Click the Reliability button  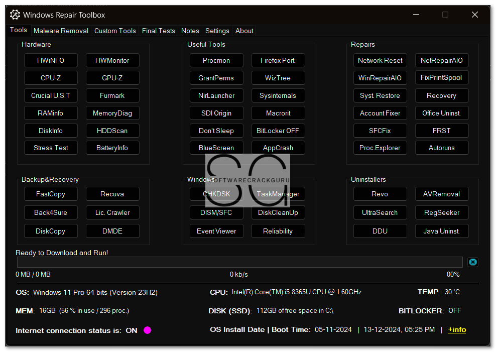pyautogui.click(x=278, y=231)
